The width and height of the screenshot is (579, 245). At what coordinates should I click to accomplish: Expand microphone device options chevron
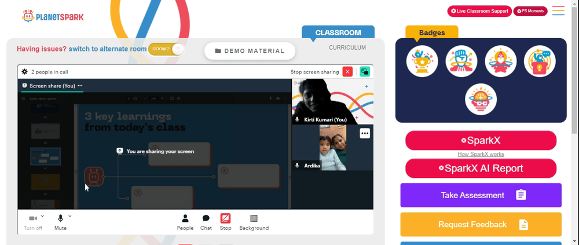70,216
